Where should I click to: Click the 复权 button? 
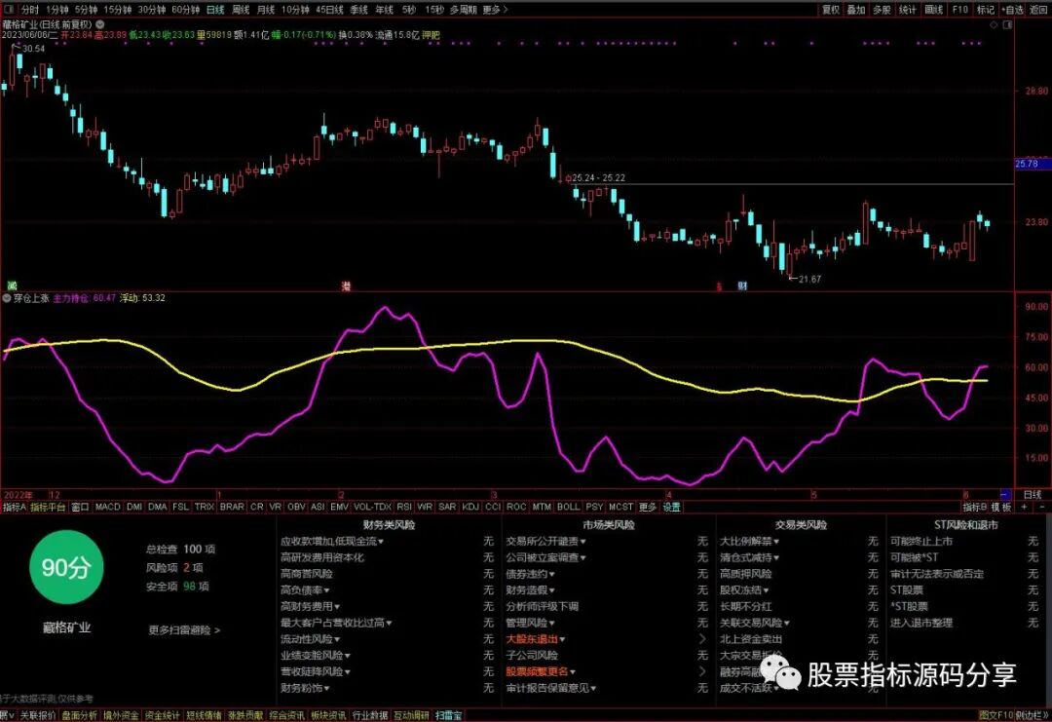coord(831,10)
